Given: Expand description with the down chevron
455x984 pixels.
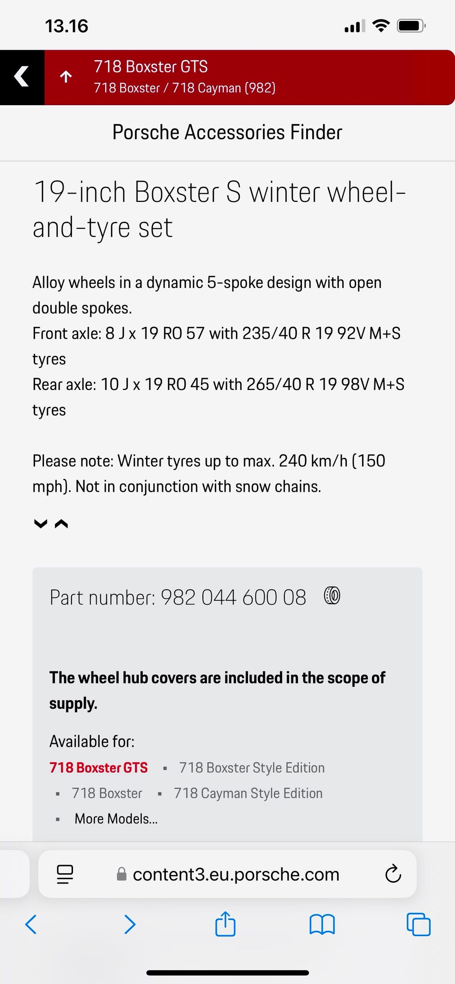Looking at the screenshot, I should tap(41, 524).
